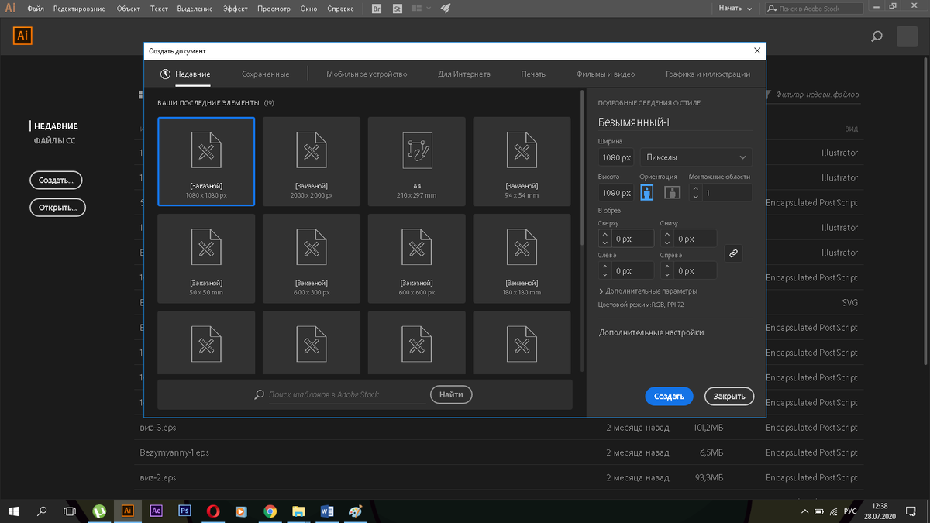Open Opera browser from taskbar
This screenshot has width=930, height=523.
pos(213,511)
